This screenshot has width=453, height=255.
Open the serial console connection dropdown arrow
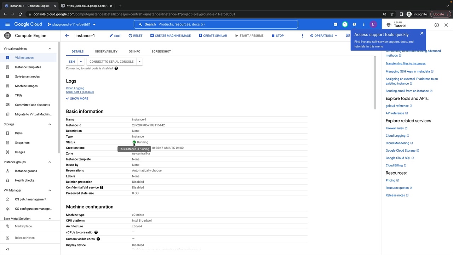click(x=139, y=62)
